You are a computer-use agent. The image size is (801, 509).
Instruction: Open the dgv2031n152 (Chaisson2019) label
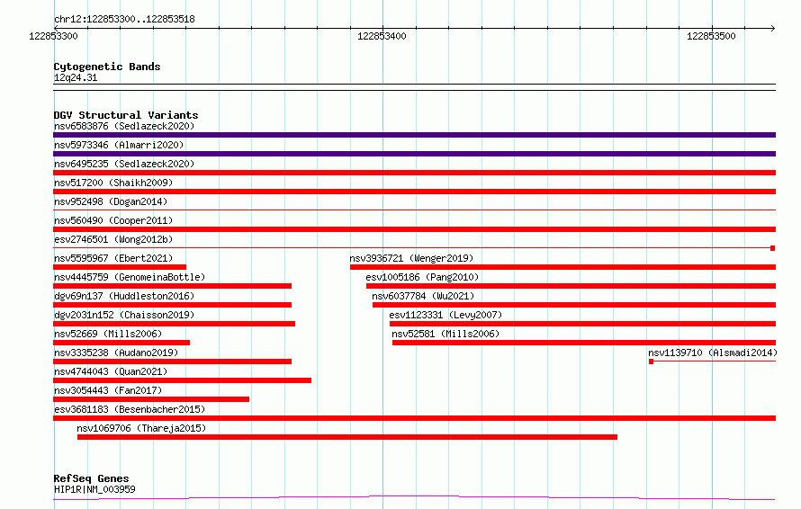pos(124,315)
